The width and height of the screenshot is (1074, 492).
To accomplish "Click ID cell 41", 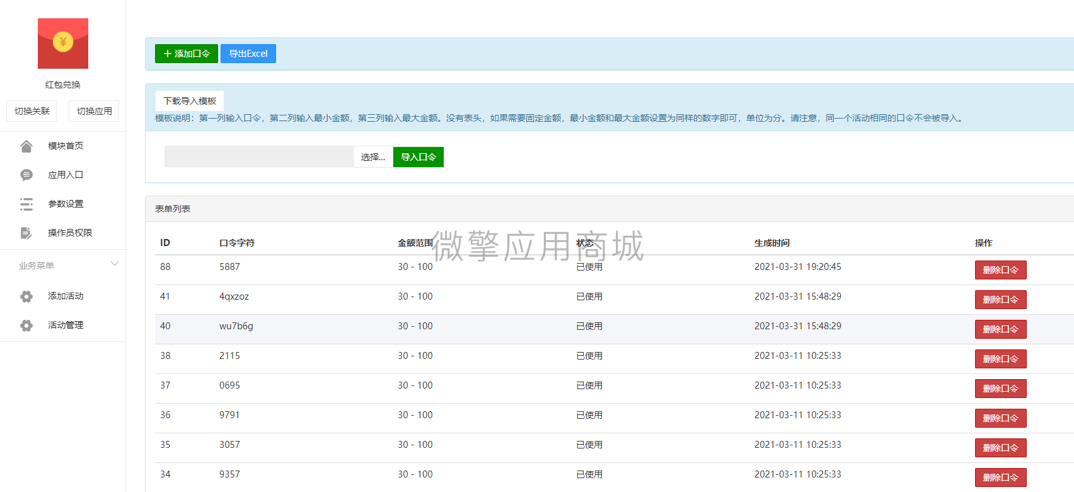I will (165, 296).
